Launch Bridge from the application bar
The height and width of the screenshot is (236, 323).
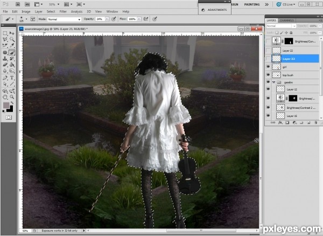18,4
